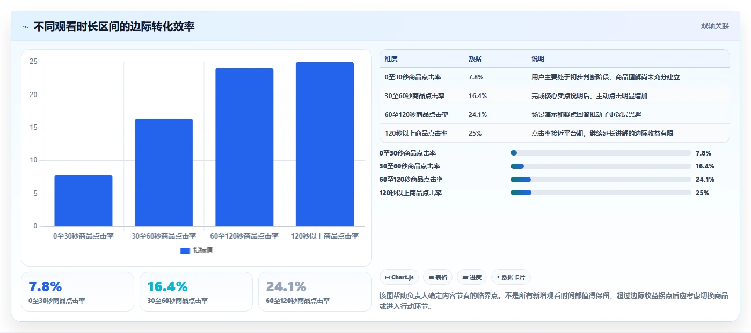
Task: Click x-axis label 30至60秒商品点击率
Action: (x=164, y=236)
